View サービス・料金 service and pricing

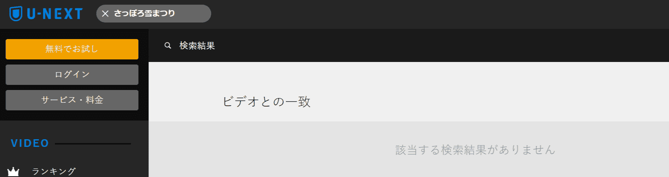tap(72, 100)
